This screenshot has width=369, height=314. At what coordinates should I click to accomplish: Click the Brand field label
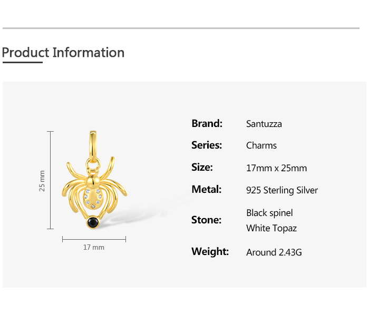(207, 124)
